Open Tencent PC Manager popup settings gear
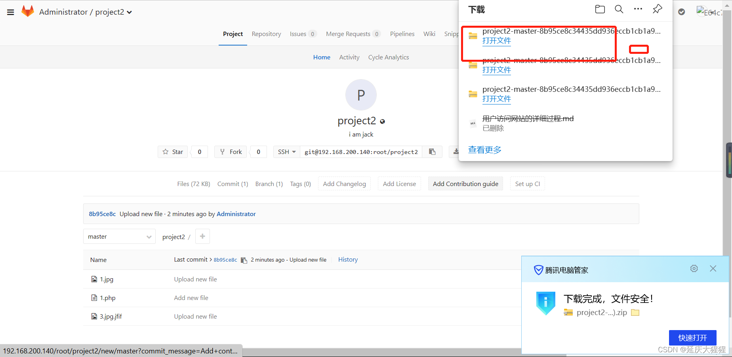Screen dimensions: 732x357 (x=694, y=269)
